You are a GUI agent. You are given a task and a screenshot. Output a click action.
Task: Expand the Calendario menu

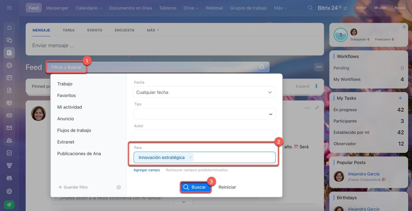point(89,8)
